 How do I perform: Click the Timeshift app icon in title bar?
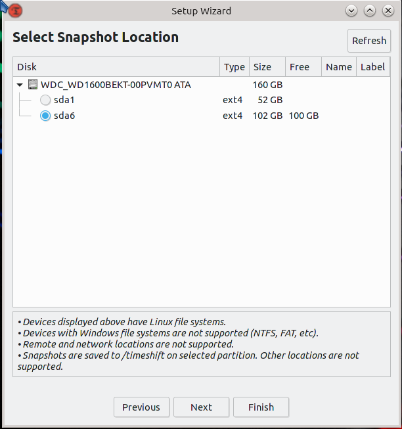(x=15, y=11)
